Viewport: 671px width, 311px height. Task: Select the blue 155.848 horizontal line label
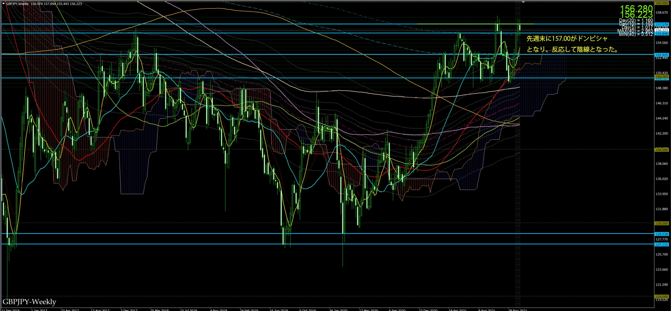click(x=662, y=34)
